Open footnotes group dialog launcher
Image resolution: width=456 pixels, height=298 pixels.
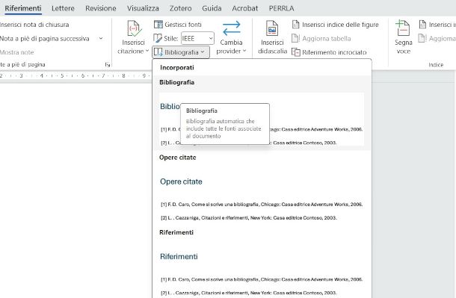point(108,64)
